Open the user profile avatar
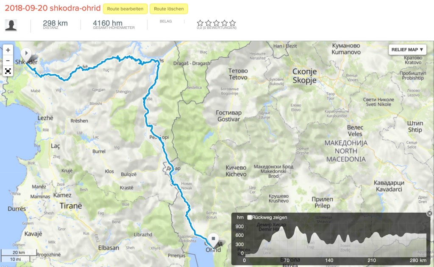The width and height of the screenshot is (434, 267). (11, 25)
